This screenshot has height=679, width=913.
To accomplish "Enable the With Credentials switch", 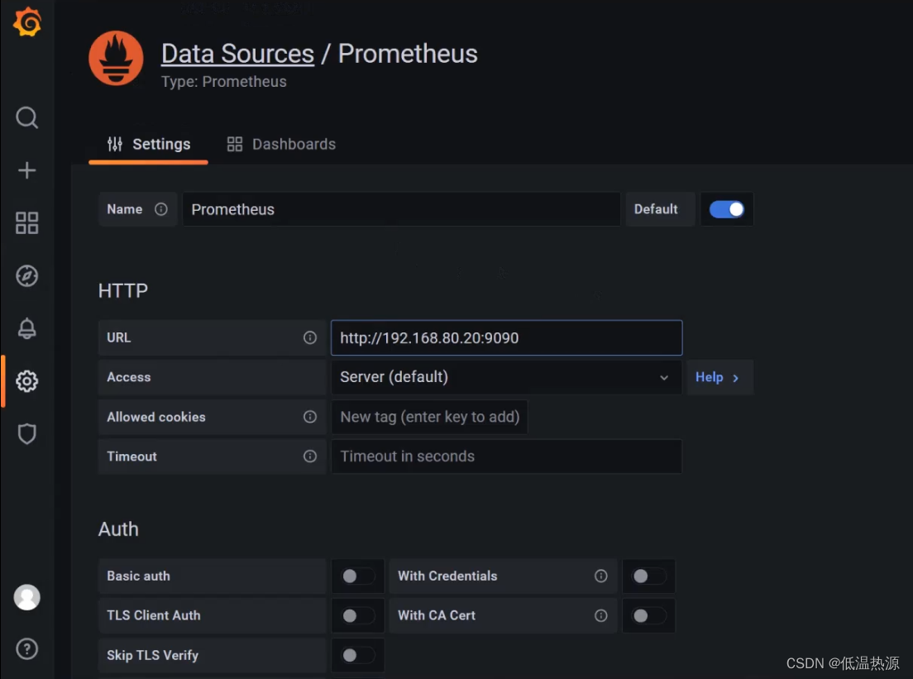I will click(x=648, y=576).
